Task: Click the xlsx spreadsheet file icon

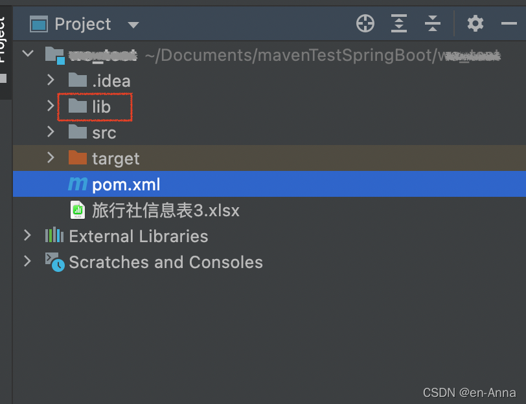Action: click(x=78, y=210)
